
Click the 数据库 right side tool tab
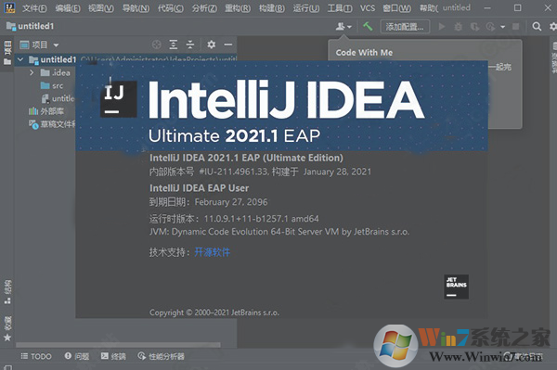553,57
